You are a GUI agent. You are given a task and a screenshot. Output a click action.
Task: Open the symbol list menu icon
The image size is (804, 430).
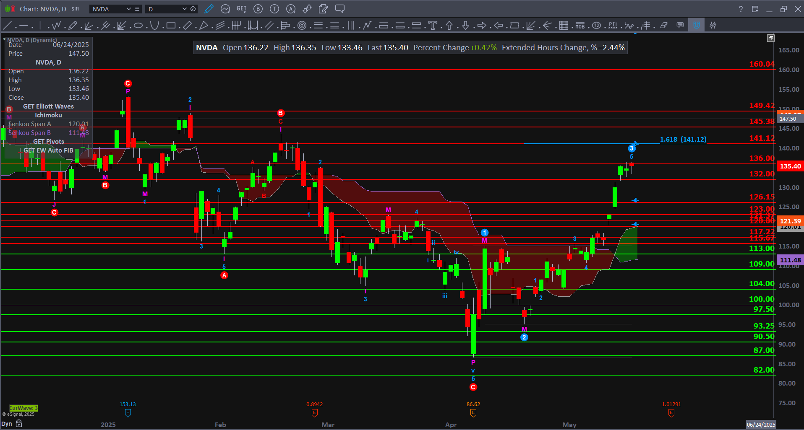pyautogui.click(x=137, y=9)
